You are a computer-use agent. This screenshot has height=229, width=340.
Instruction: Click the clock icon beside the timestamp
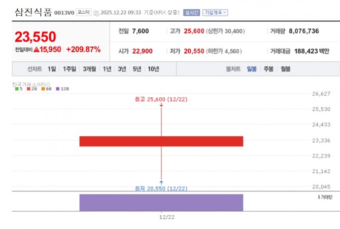coord(96,13)
